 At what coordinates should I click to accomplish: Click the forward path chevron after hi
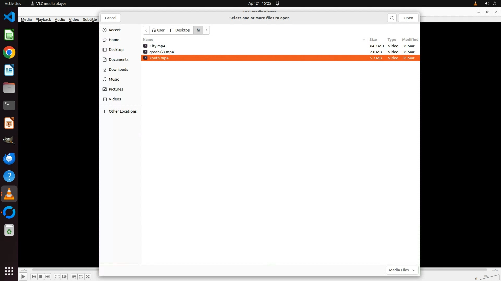206,30
